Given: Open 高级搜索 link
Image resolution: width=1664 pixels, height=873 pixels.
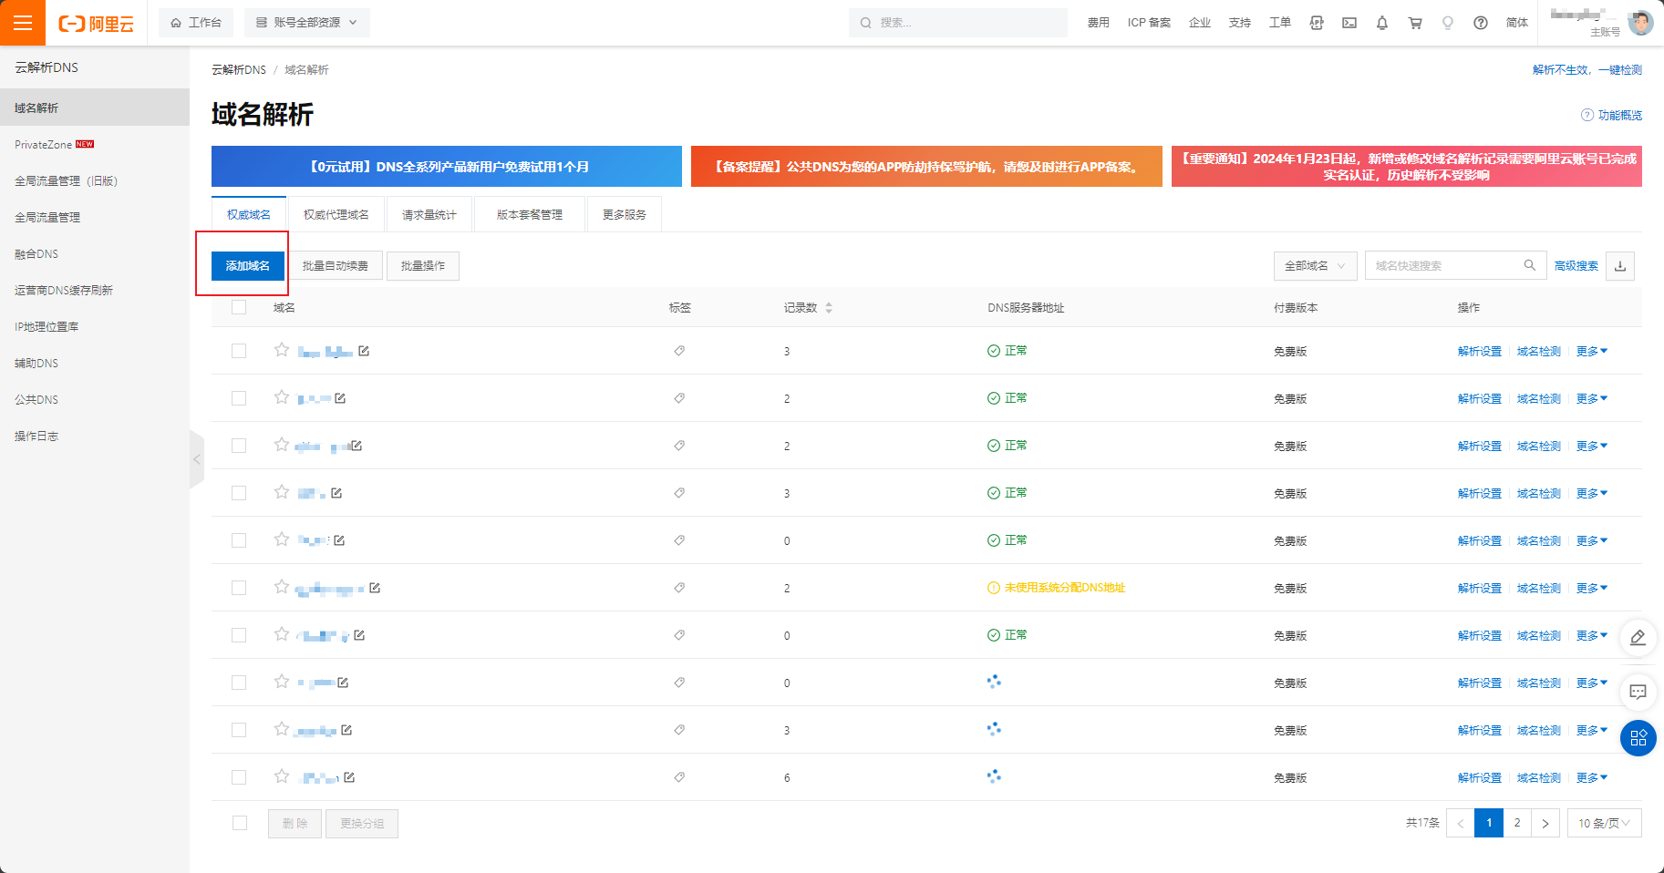Looking at the screenshot, I should coord(1576,266).
